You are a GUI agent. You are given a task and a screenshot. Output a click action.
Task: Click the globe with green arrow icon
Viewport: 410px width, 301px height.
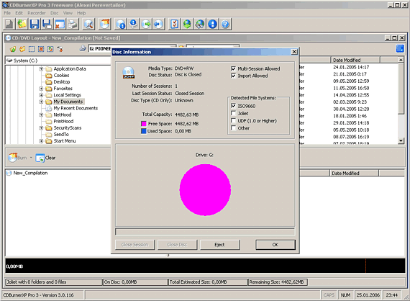(x=187, y=24)
